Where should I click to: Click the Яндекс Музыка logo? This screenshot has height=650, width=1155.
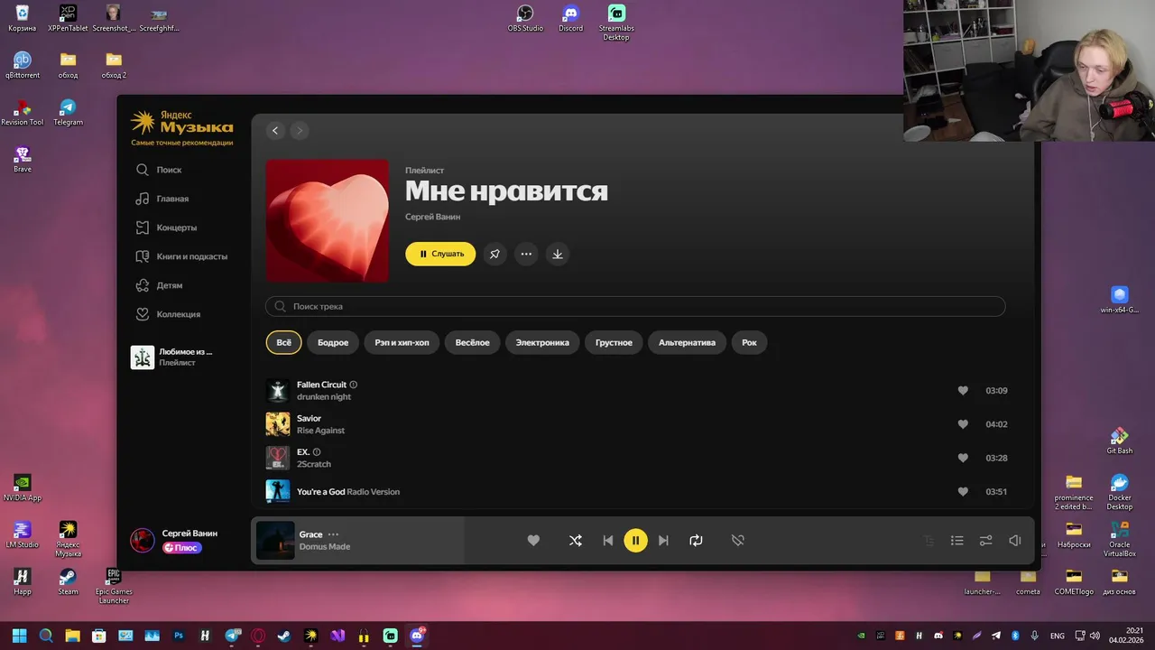click(181, 123)
